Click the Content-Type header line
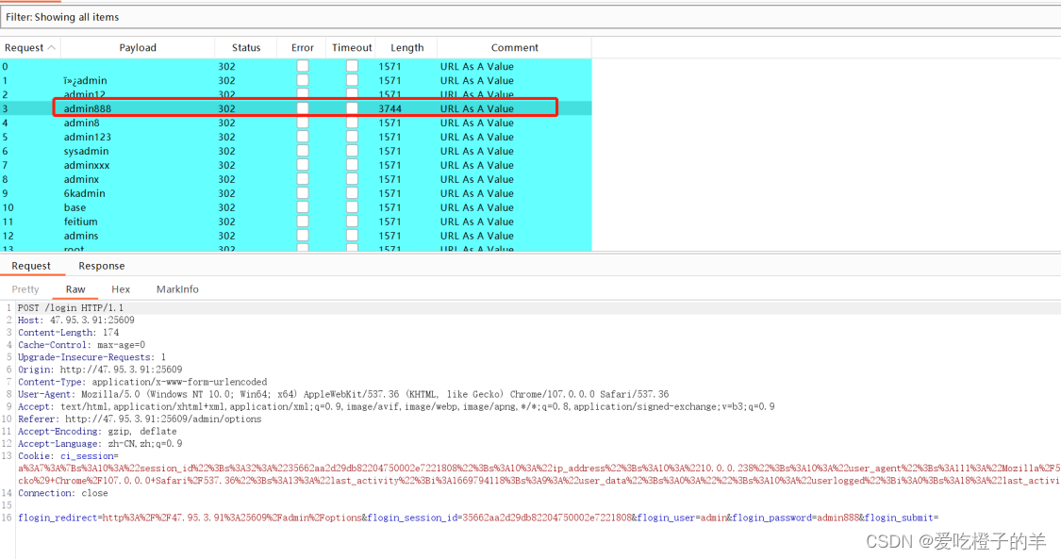The width and height of the screenshot is (1061, 559). [x=142, y=382]
